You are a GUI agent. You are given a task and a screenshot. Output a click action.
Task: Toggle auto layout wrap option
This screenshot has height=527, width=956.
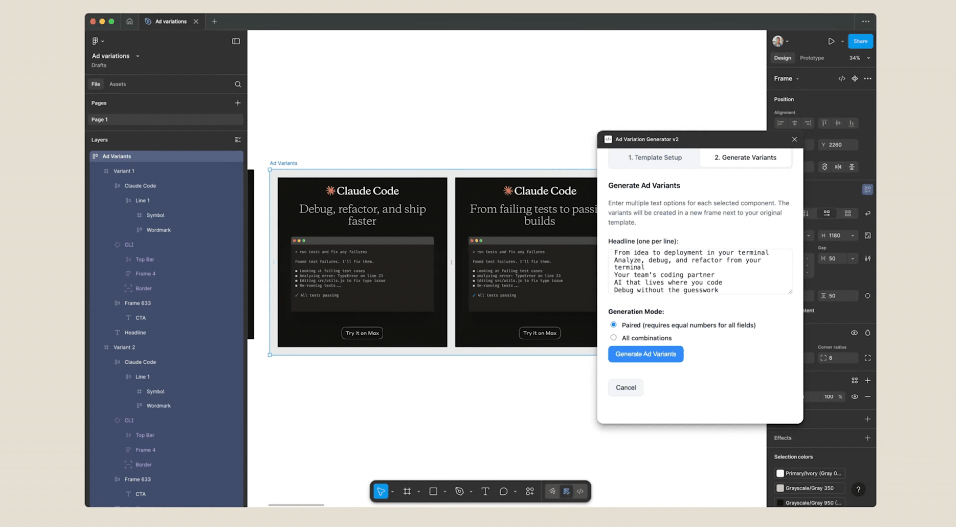[868, 213]
